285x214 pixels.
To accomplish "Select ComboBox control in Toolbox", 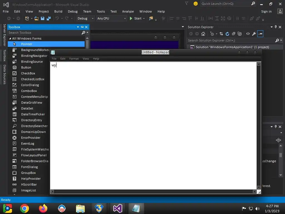I will (x=29, y=91).
